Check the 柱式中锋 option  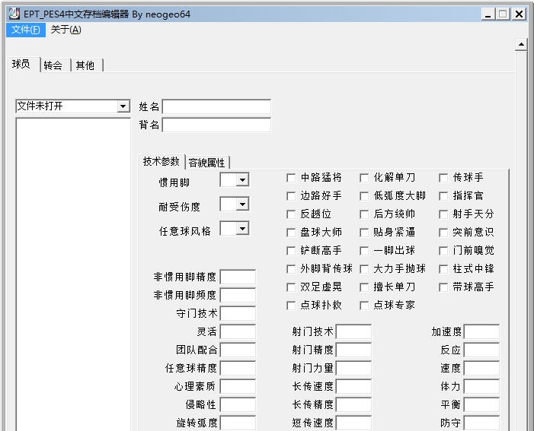443,269
